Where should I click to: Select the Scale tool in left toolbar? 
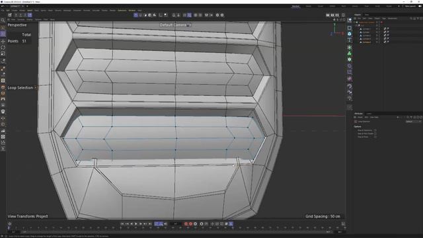coord(3,54)
